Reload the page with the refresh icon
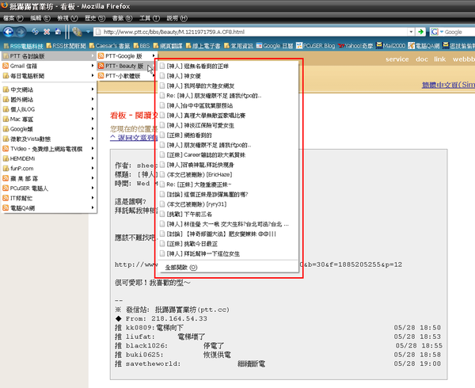 35,32
